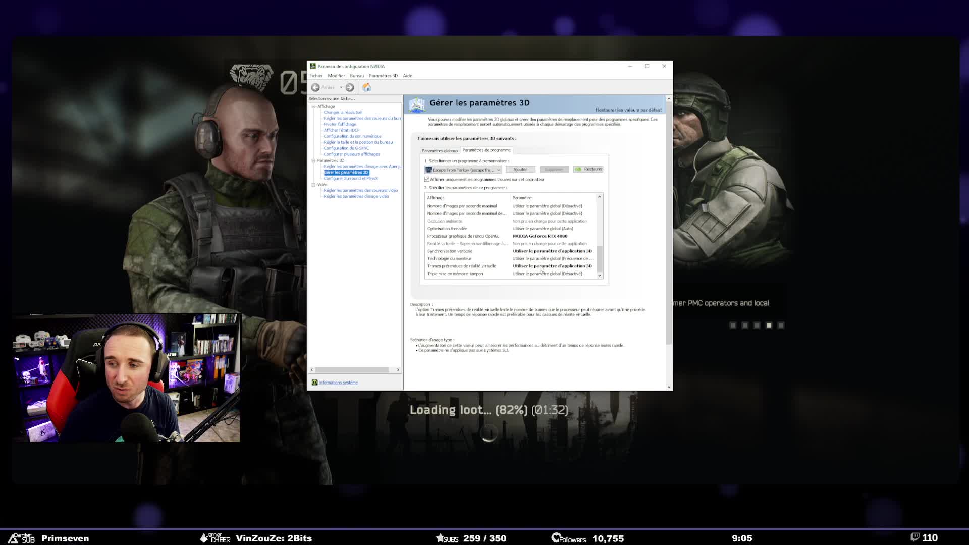Switch to Paramètres globaux tab
Screen dimensions: 969x545
click(440, 151)
